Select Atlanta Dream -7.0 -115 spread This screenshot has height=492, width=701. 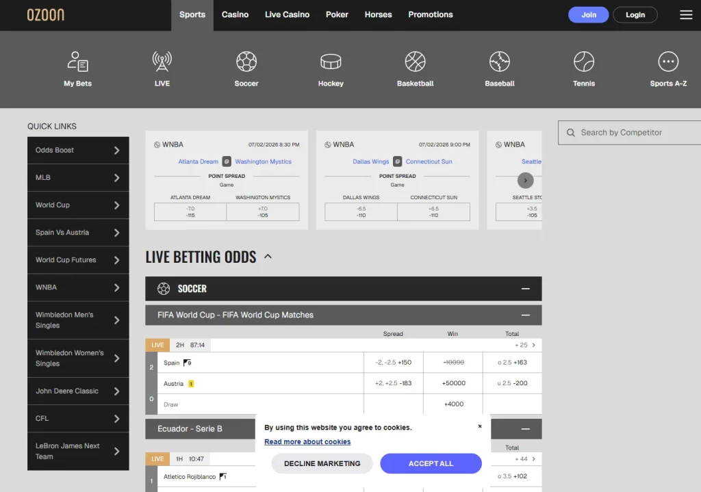coord(190,212)
